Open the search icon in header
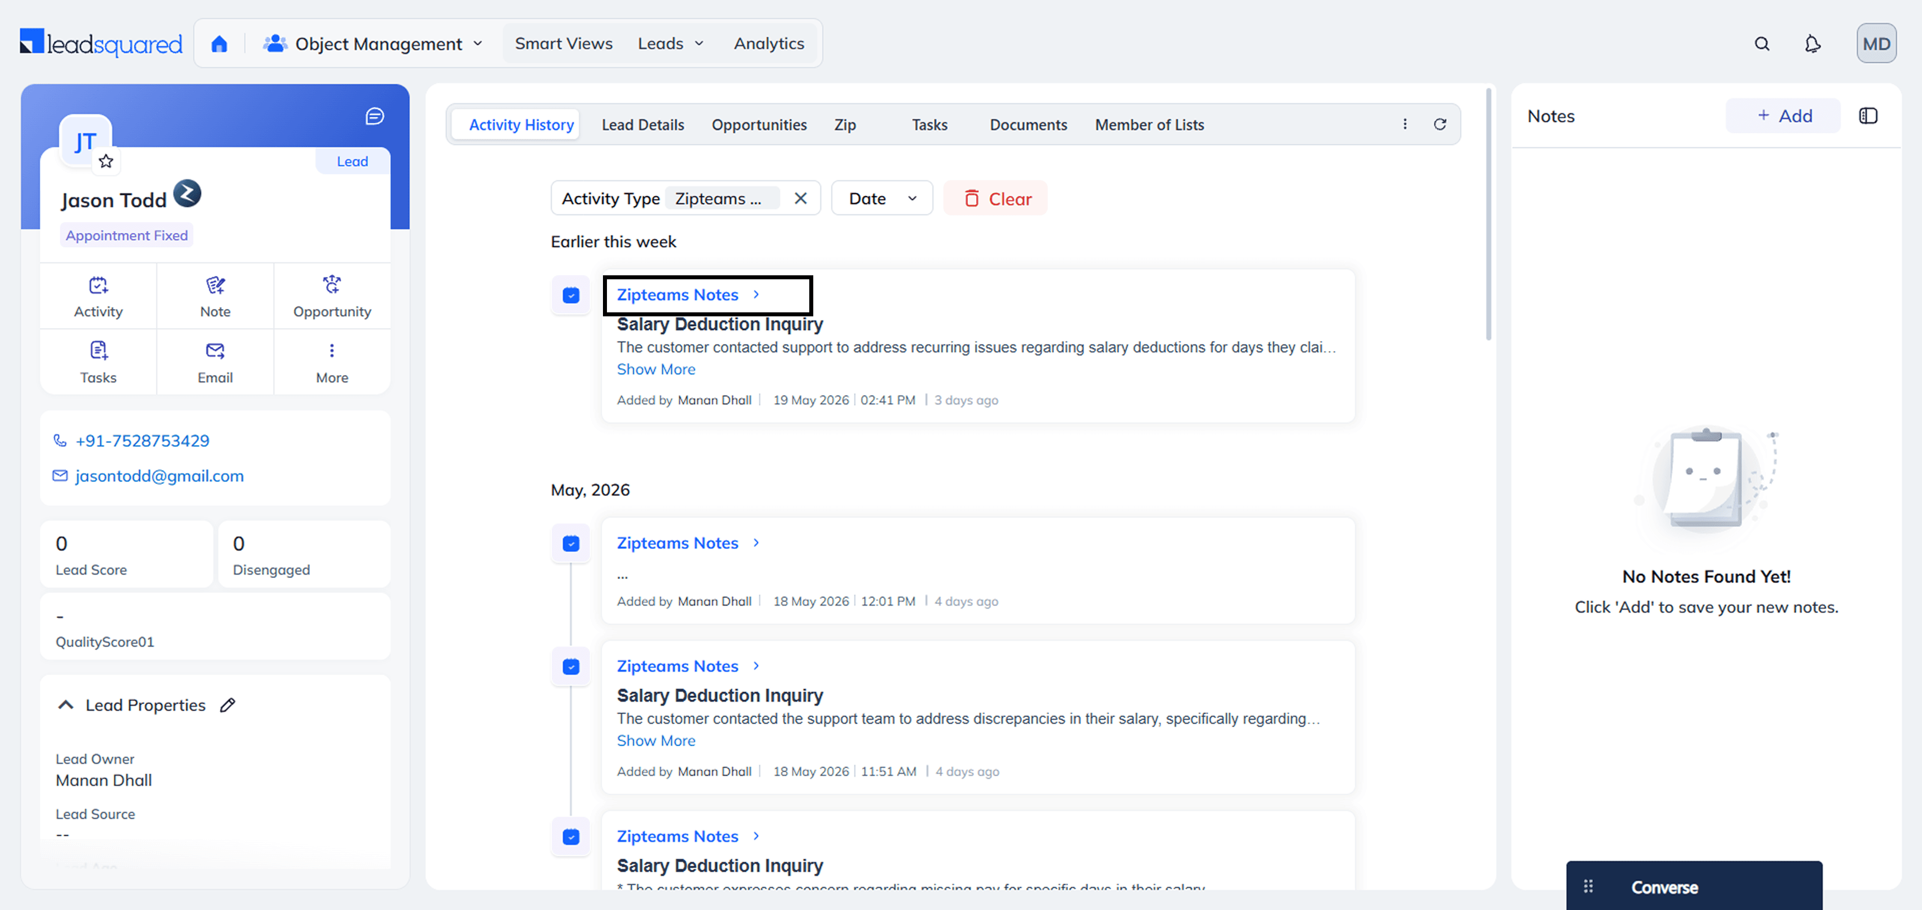The height and width of the screenshot is (910, 1922). 1762,44
